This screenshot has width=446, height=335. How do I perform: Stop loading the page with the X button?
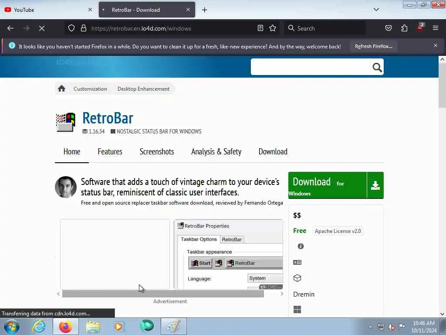[x=42, y=28]
